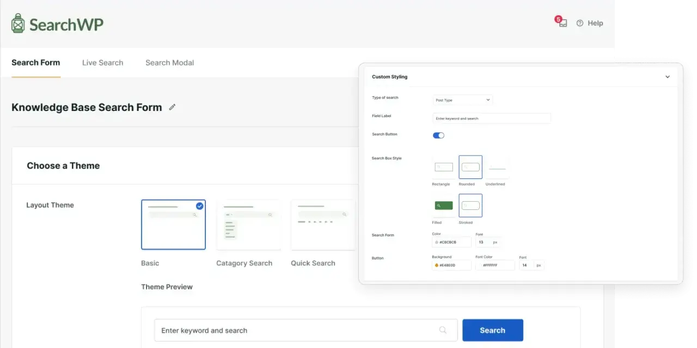Open the notifications inbox with badge 5
Image resolution: width=697 pixels, height=348 pixels.
point(562,22)
